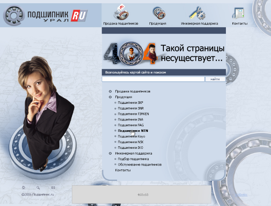Open the Подшипники NSK link
This screenshot has width=271, height=206.
click(131, 142)
